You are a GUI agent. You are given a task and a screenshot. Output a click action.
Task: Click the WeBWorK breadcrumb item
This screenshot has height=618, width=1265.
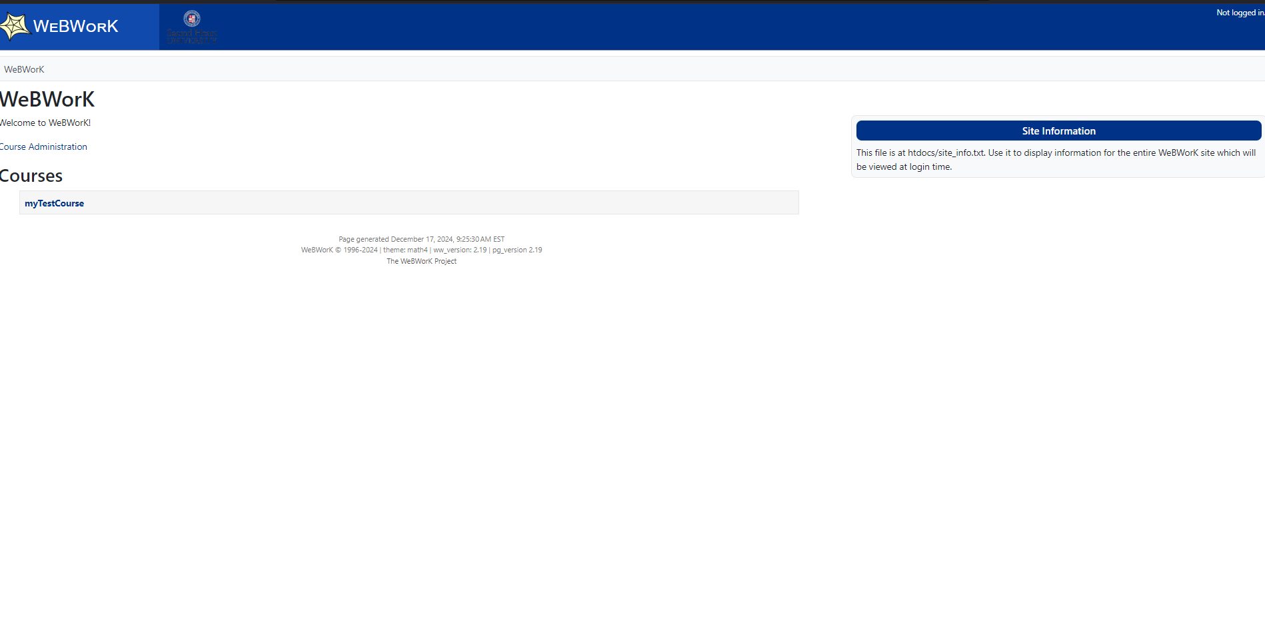pos(24,69)
